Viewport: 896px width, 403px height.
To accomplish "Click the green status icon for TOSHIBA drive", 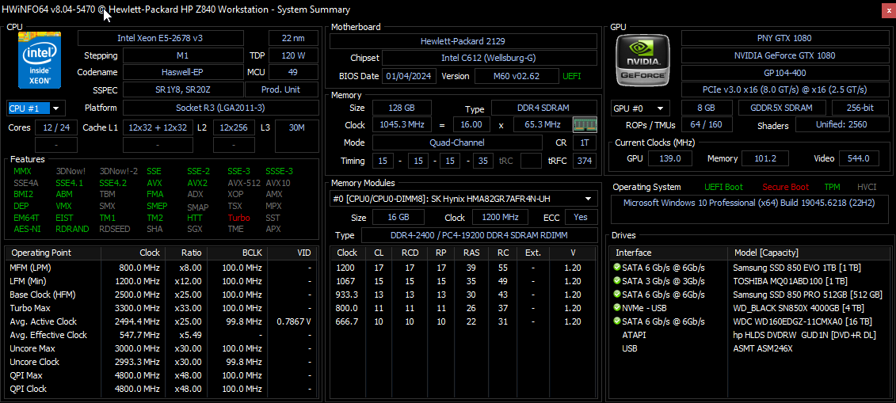I will coord(617,281).
